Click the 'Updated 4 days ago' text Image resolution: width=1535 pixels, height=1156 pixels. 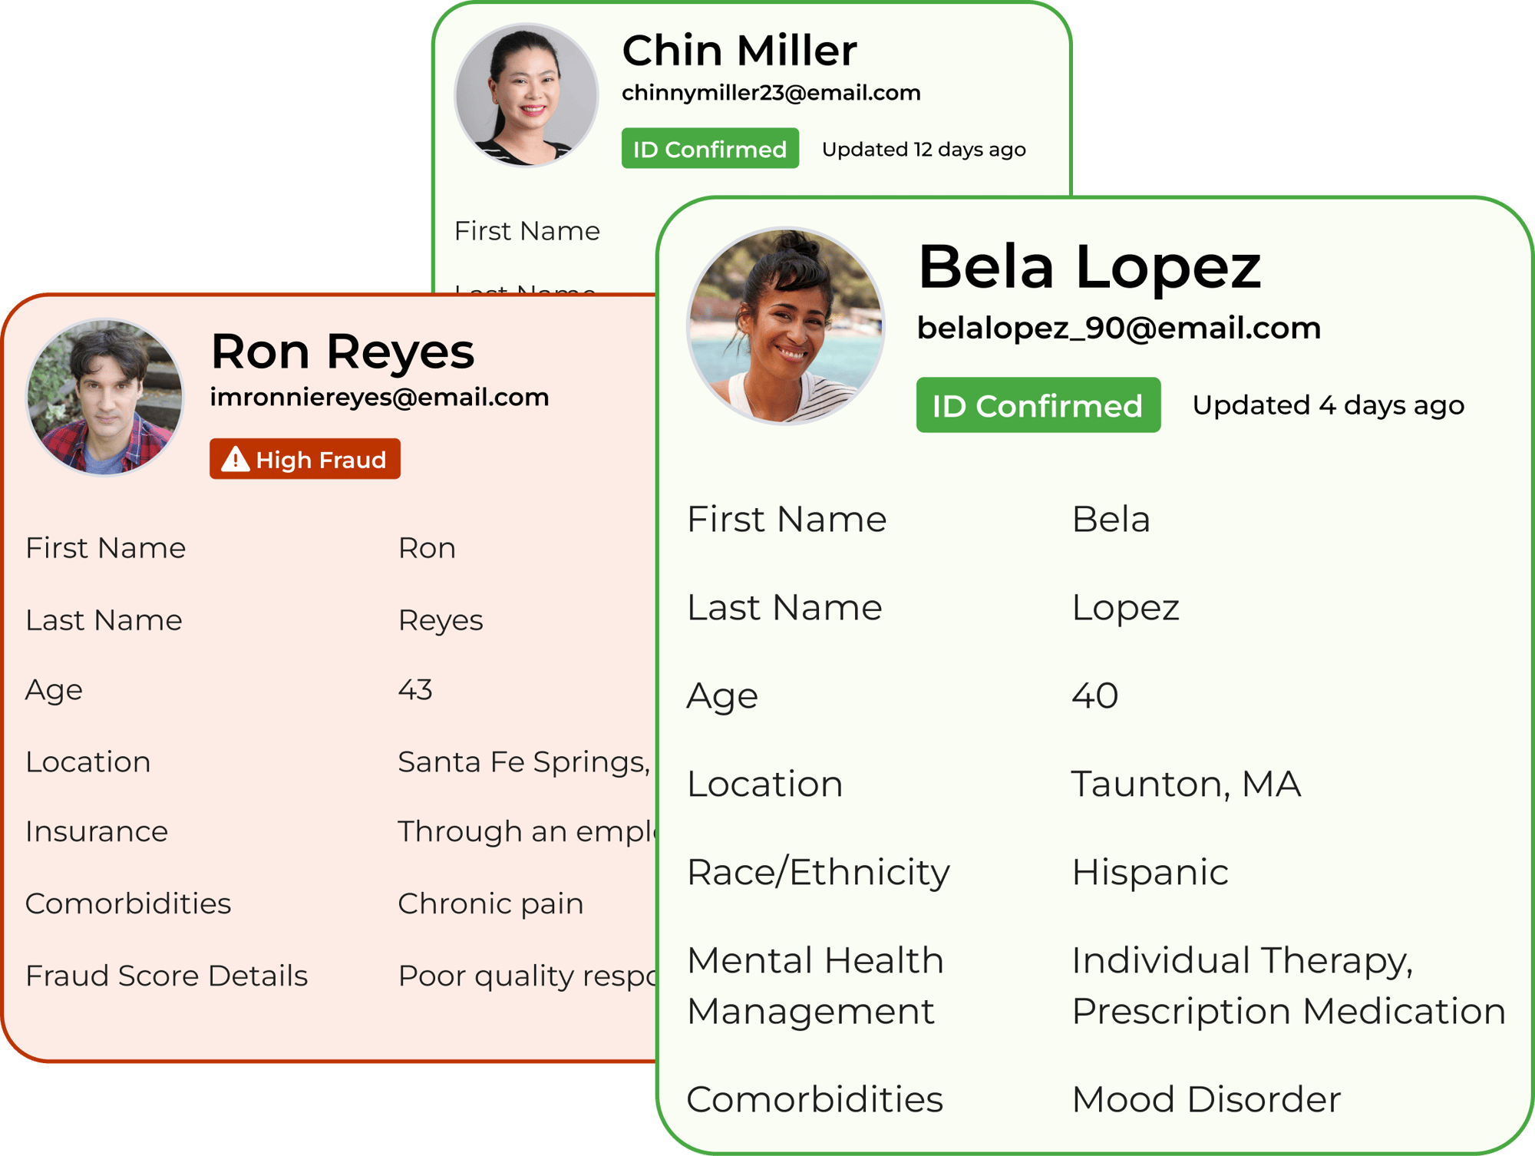click(1328, 405)
